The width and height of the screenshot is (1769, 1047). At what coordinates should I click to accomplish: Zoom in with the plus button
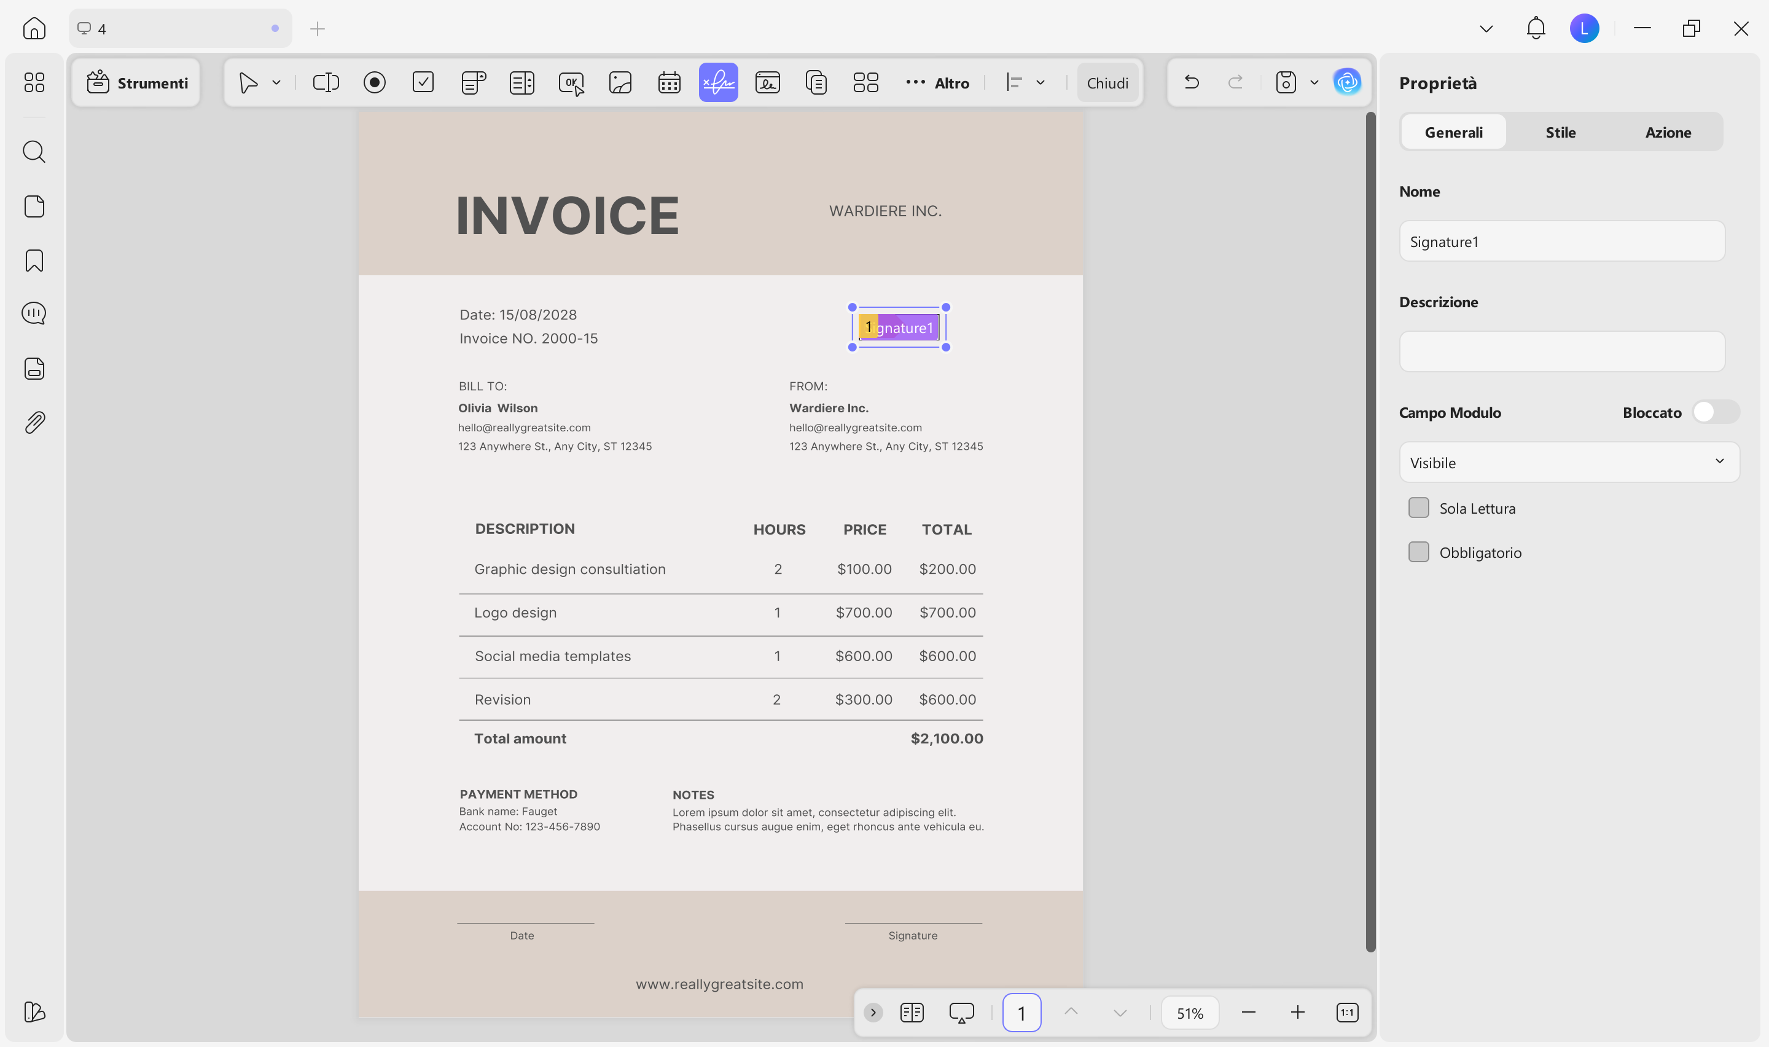1297,1013
